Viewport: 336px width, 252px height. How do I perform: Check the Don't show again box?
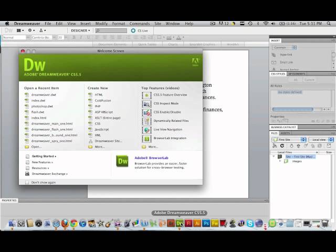[27, 183]
